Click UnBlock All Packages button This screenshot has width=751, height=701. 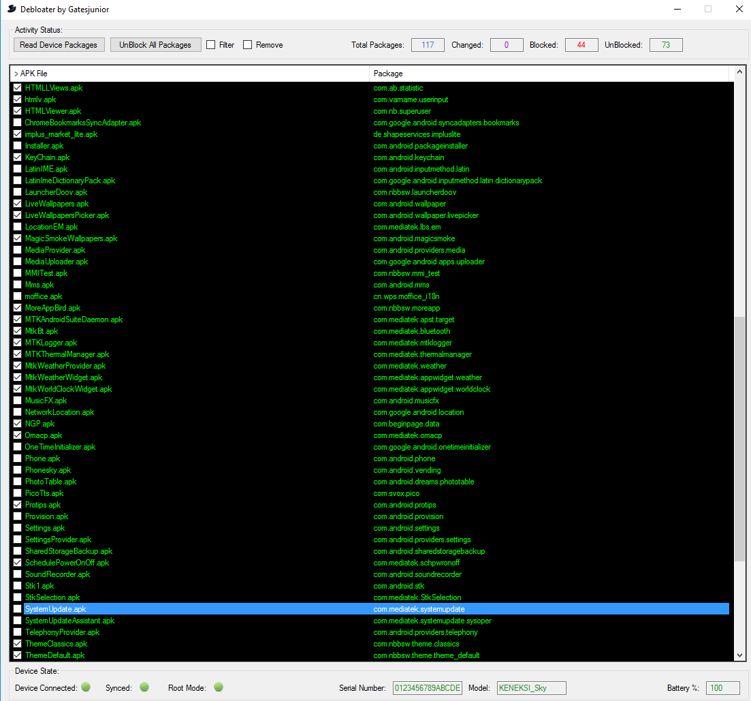point(155,45)
